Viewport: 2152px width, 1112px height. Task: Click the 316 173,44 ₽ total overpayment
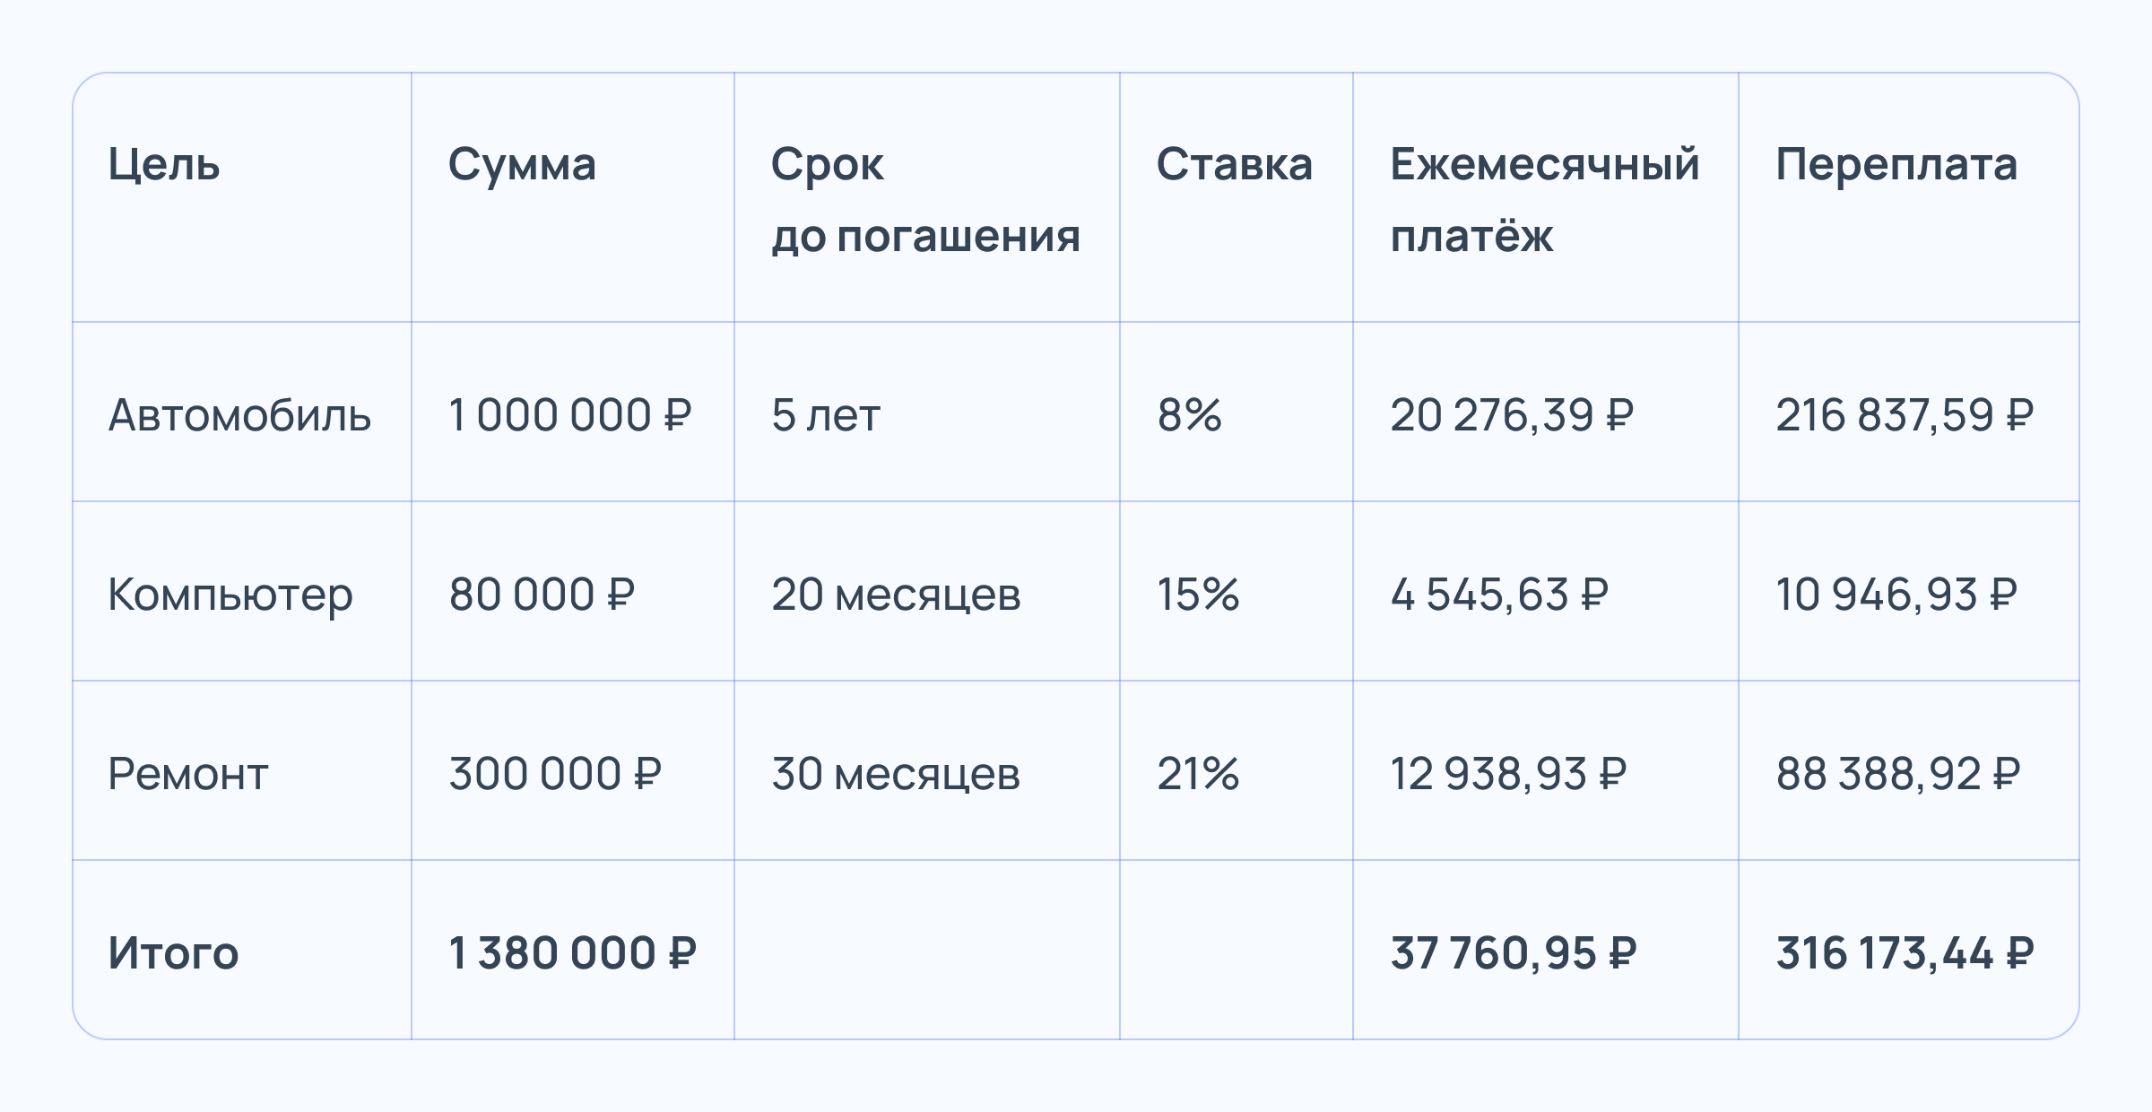(x=1905, y=953)
